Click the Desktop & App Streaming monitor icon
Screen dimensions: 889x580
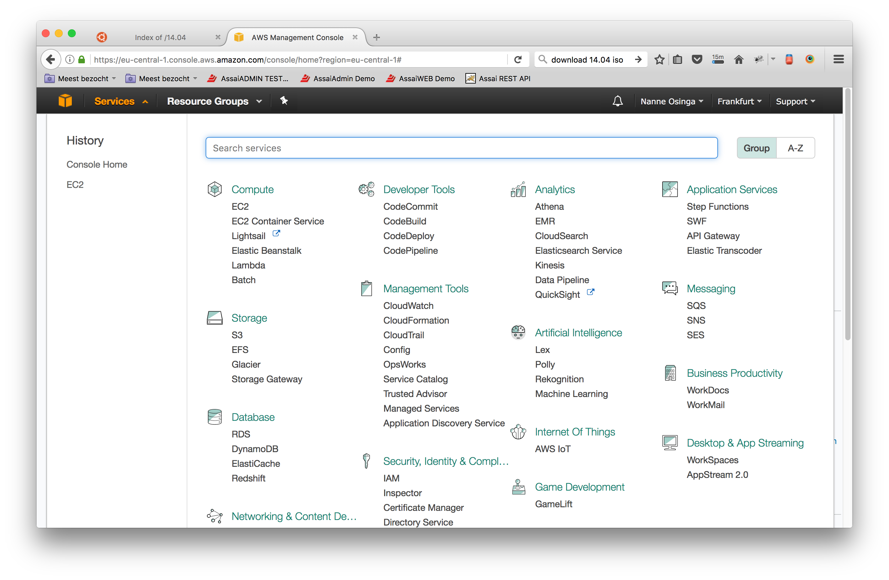[670, 443]
